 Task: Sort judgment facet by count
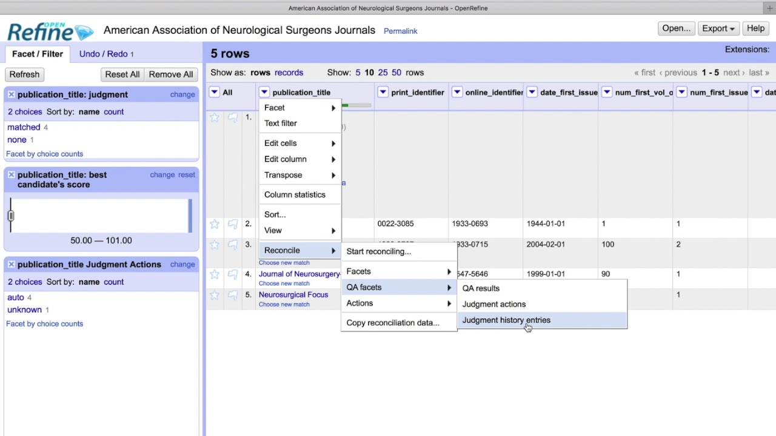[x=113, y=112]
